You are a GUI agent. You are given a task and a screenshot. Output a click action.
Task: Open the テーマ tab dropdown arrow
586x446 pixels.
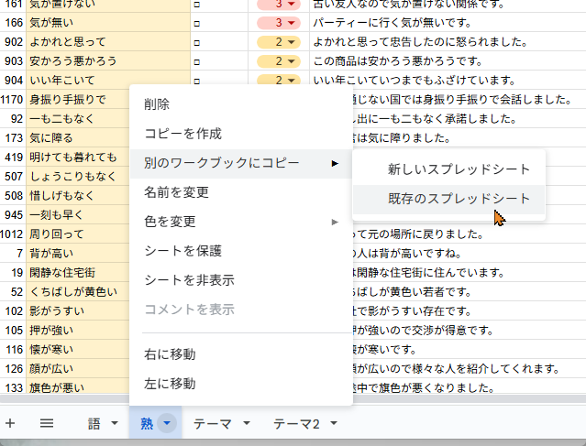click(x=247, y=423)
